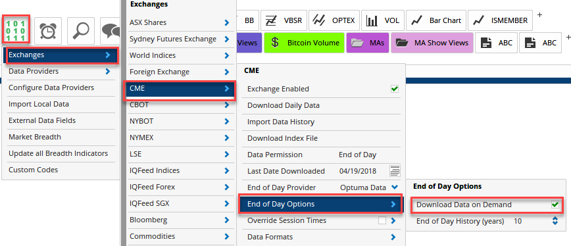Click the speech bubbles chat icon
Screen dimensions: 571x246
111,31
